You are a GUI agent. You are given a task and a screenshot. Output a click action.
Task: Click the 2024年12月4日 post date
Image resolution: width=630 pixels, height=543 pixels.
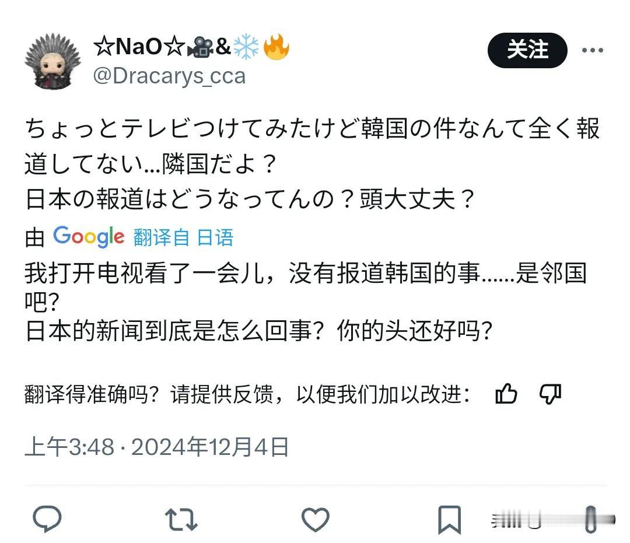[x=210, y=447]
